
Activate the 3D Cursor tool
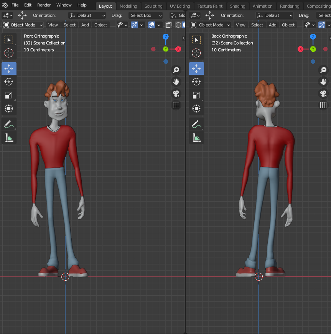[9, 53]
